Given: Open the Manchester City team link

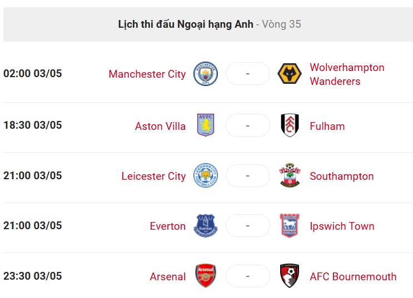Looking at the screenshot, I should 147,74.
